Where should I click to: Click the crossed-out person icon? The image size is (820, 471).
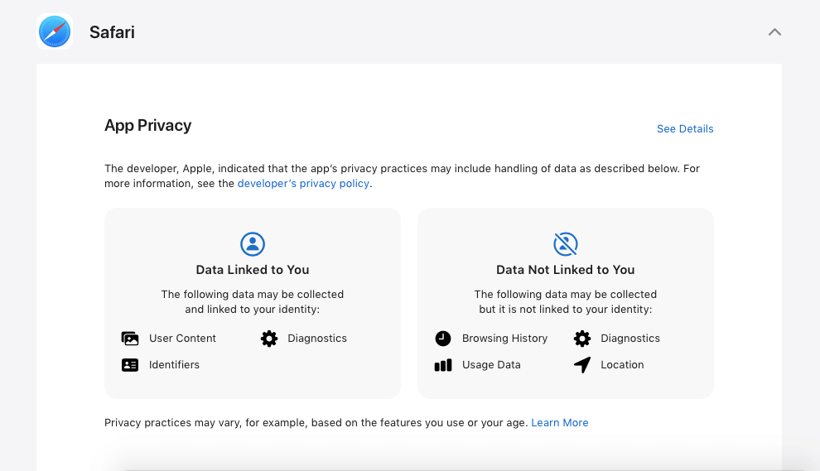click(x=566, y=244)
